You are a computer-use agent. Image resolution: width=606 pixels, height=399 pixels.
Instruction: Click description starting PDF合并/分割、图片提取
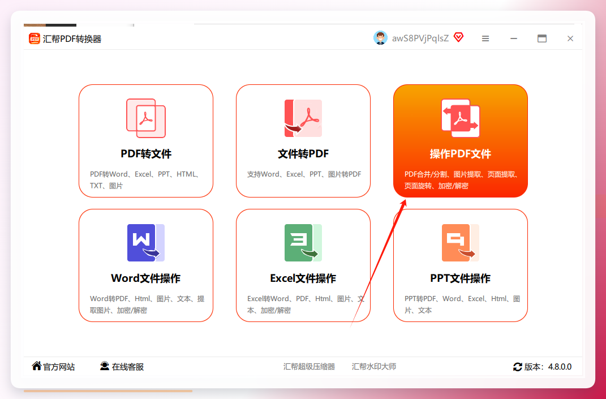pos(462,180)
